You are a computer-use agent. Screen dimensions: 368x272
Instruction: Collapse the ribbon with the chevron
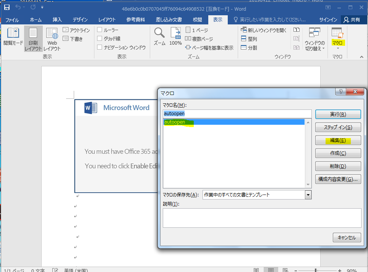(362, 57)
